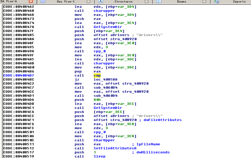Click the Imports tab icon

click(216, 2)
